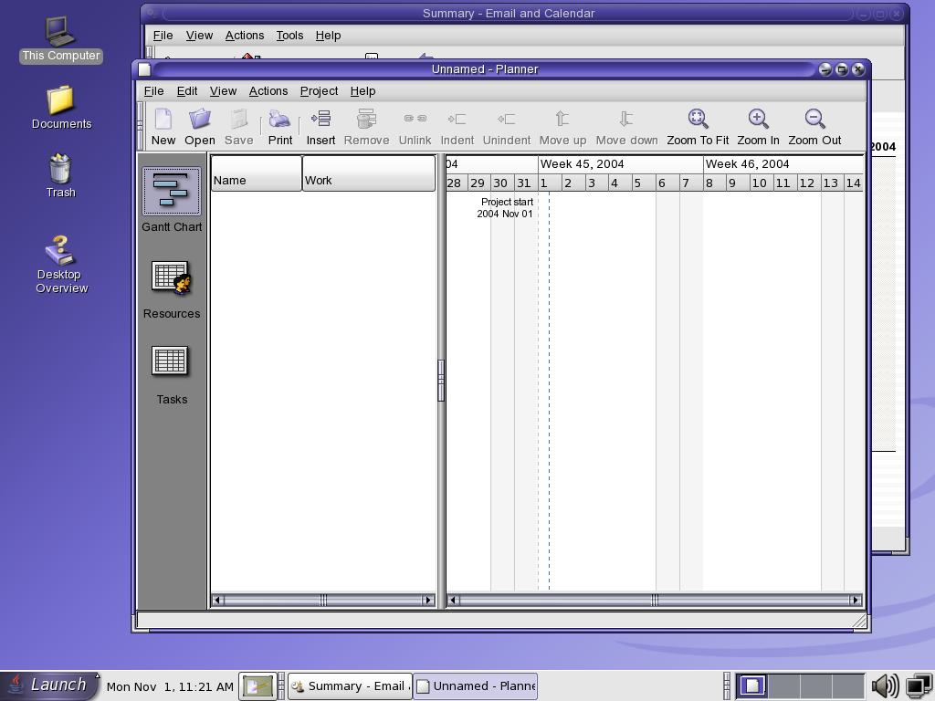Click the notes applet icon in panel
This screenshot has height=701, width=935.
[257, 686]
